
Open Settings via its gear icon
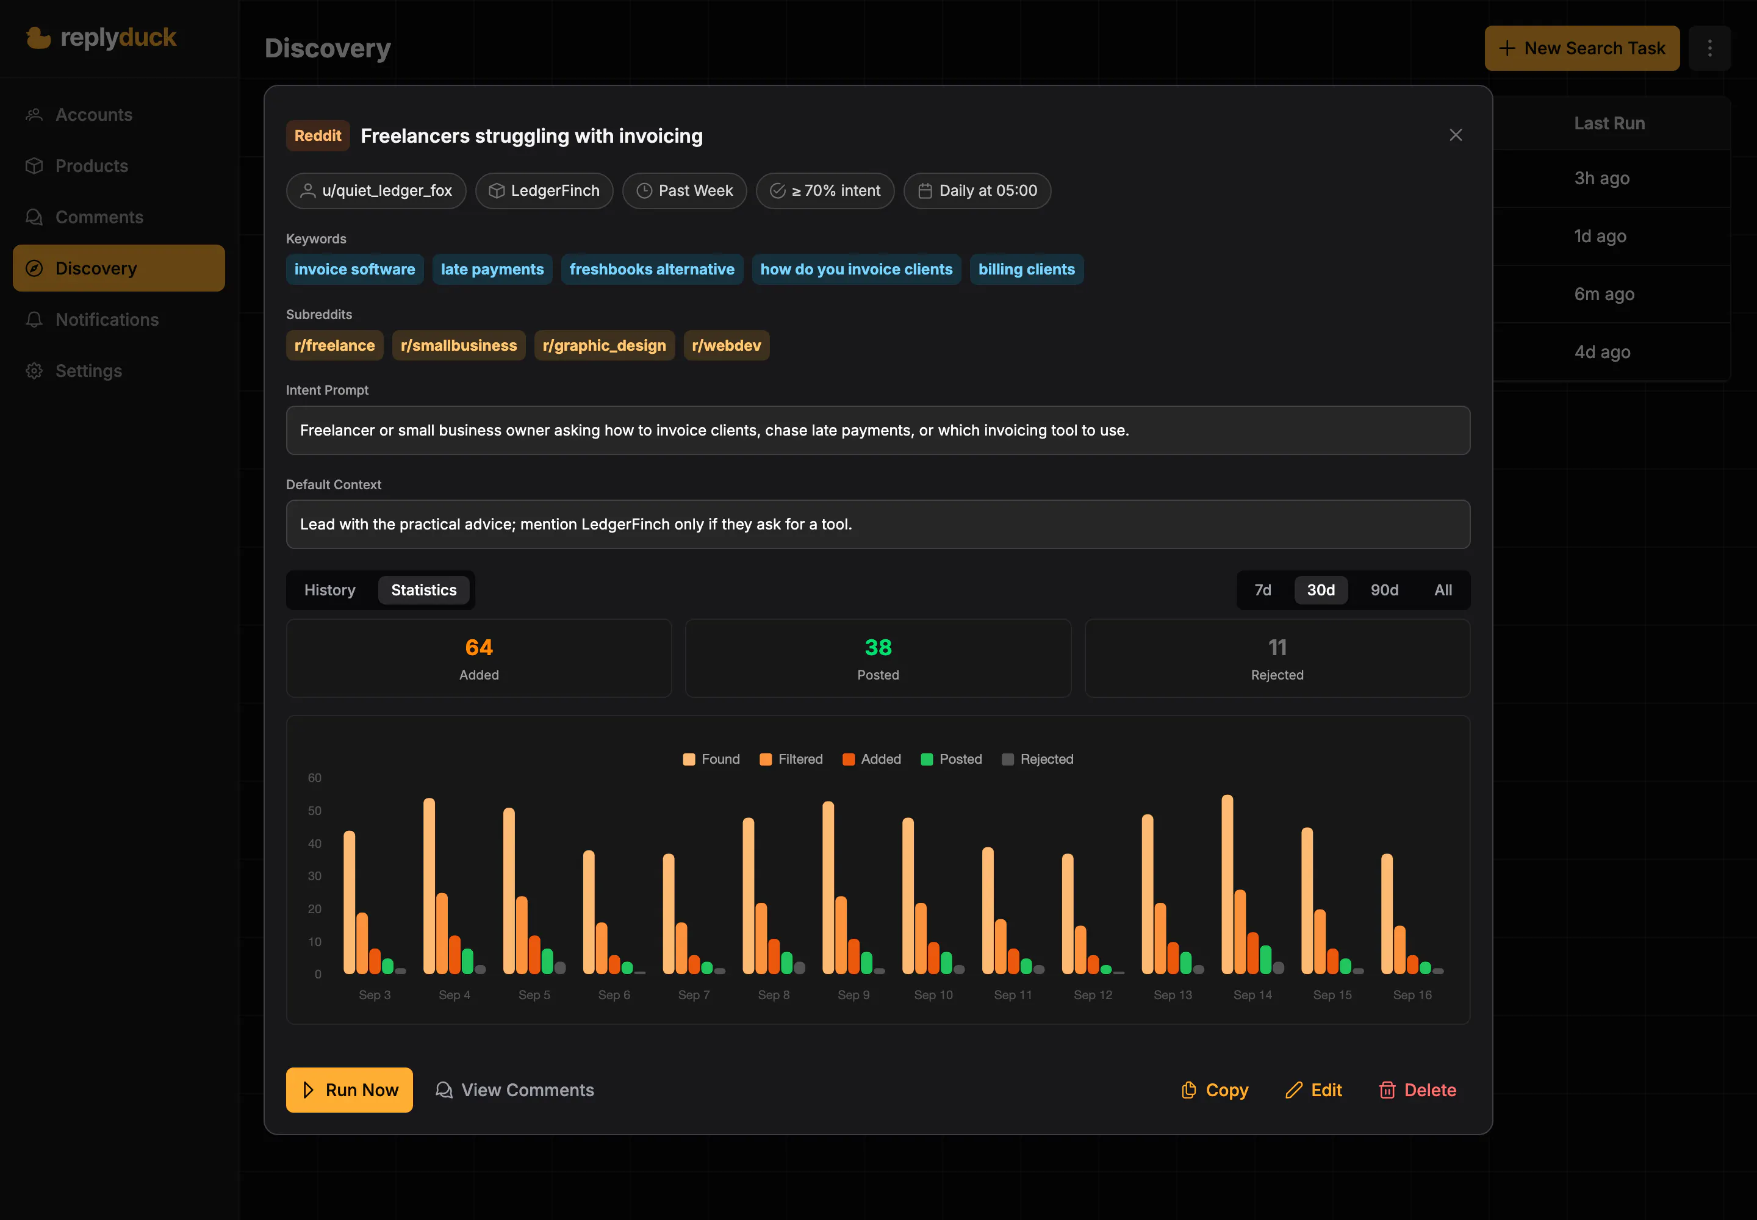point(34,371)
